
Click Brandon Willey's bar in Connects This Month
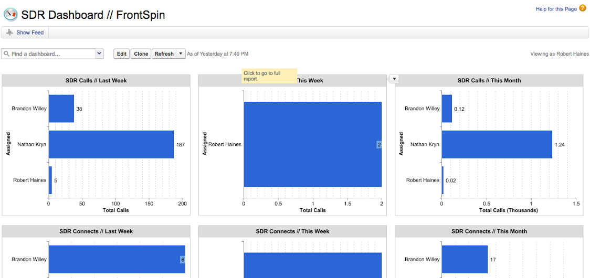[465, 260]
